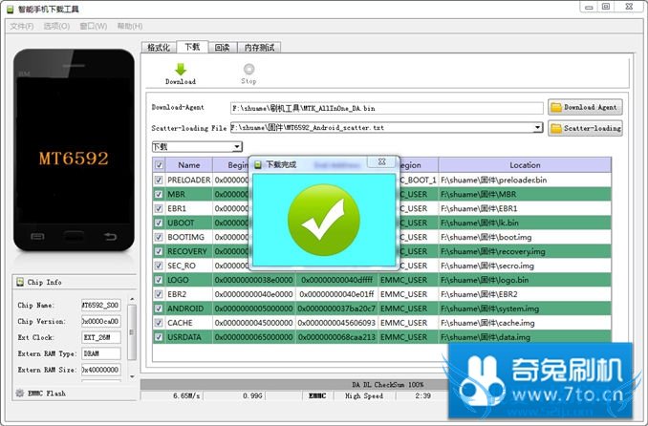
Task: Click the 6.65M/s speed status entry
Action: pyautogui.click(x=186, y=395)
